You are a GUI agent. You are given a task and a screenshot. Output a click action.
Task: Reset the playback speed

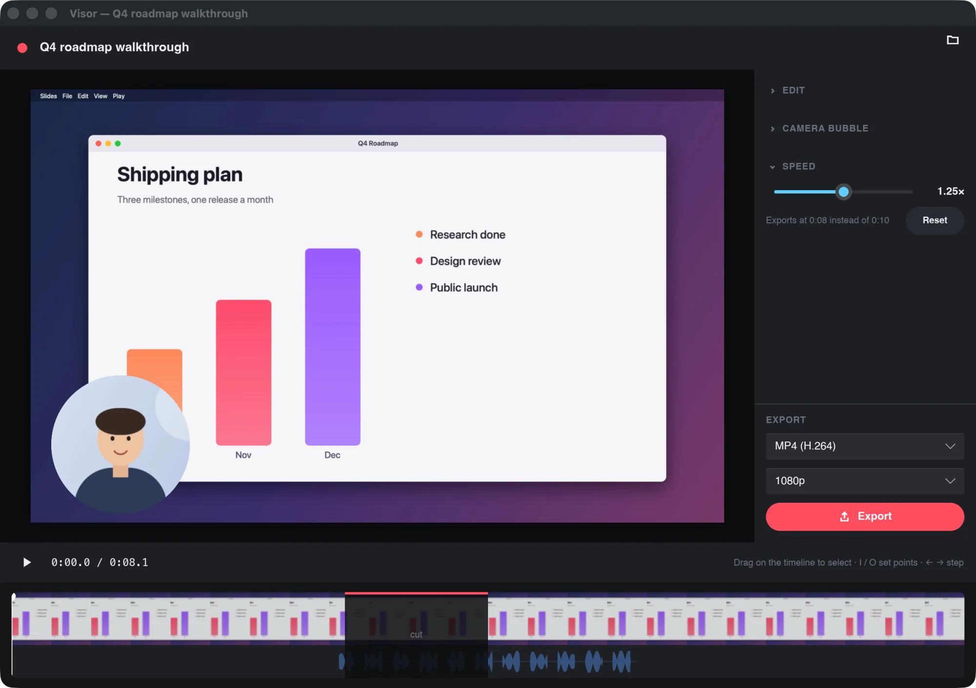935,220
